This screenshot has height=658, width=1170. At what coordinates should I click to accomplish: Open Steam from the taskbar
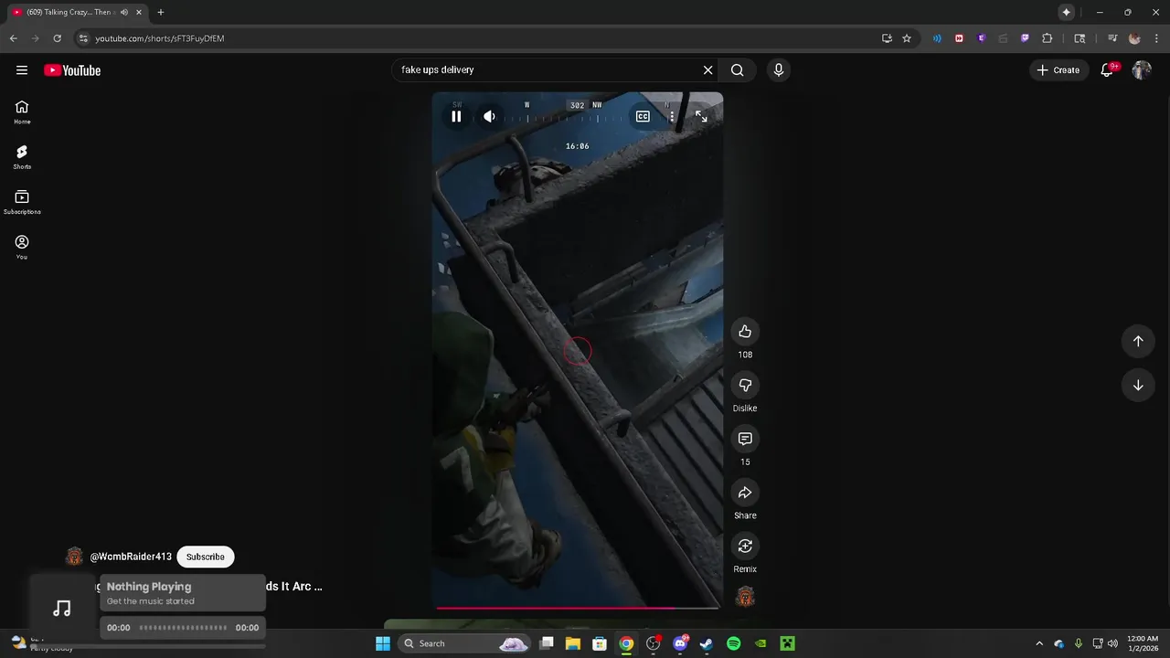[x=707, y=643]
